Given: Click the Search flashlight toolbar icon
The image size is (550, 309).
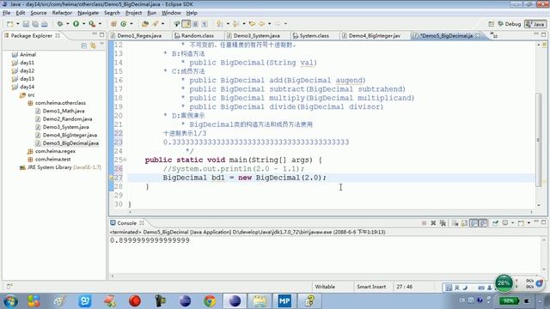Looking at the screenshot, I should 155,24.
